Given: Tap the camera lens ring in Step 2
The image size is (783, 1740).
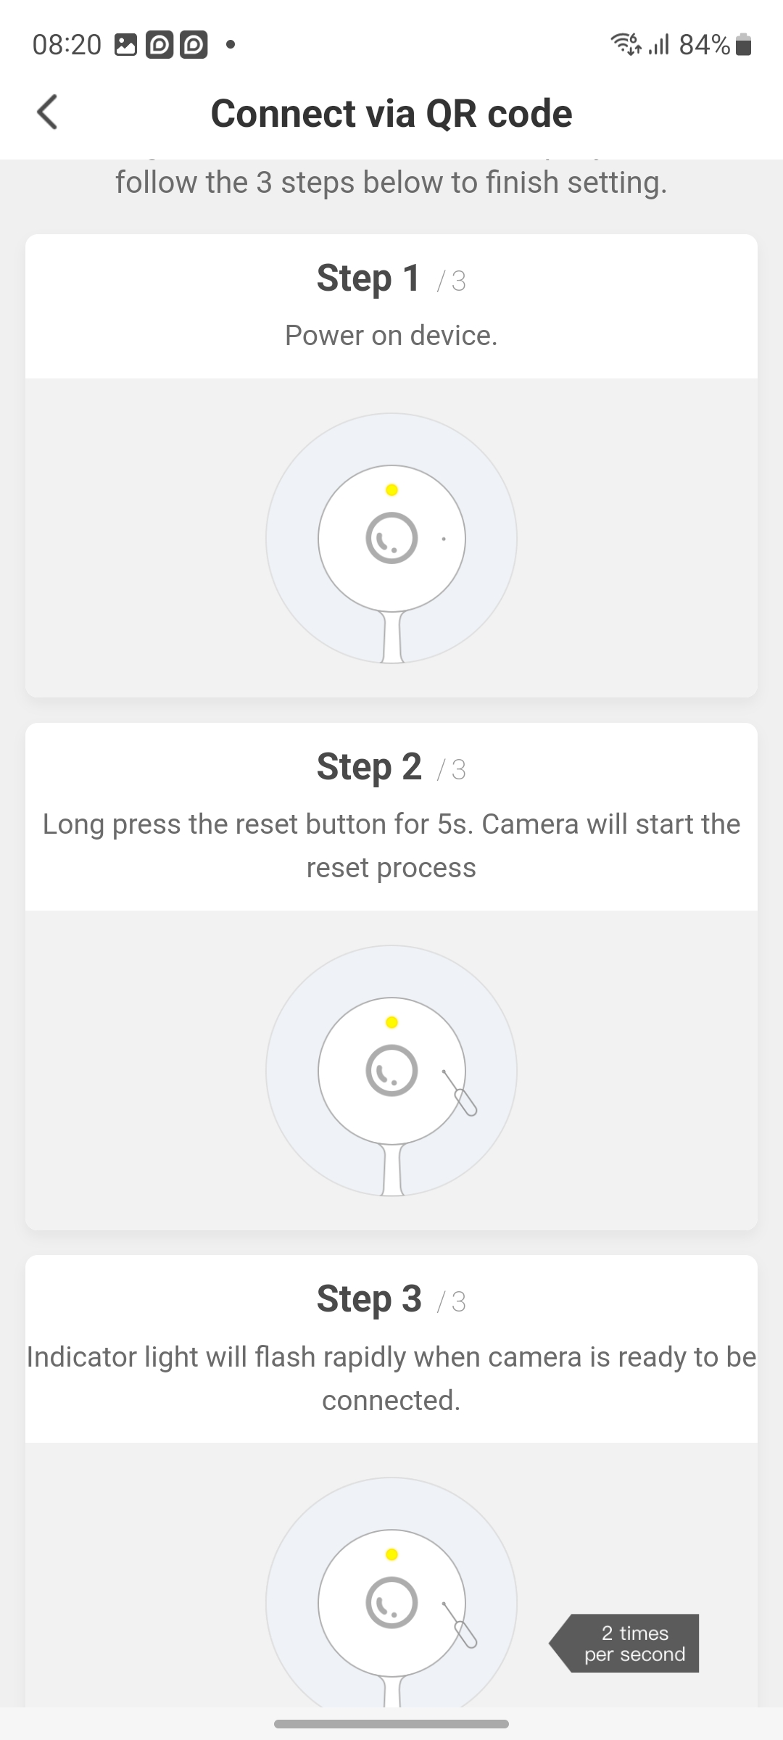Looking at the screenshot, I should pos(391,1070).
